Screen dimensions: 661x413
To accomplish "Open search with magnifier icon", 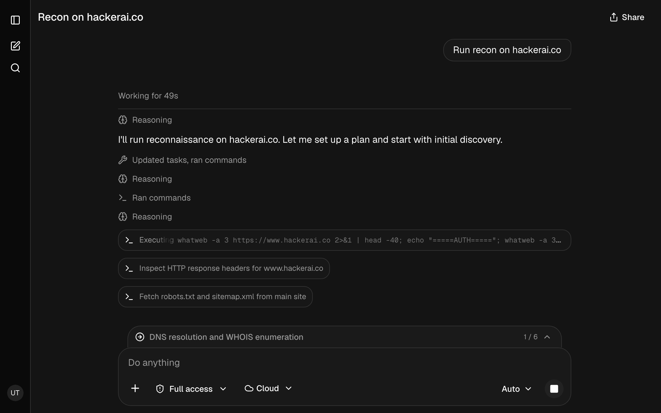I will (x=15, y=68).
